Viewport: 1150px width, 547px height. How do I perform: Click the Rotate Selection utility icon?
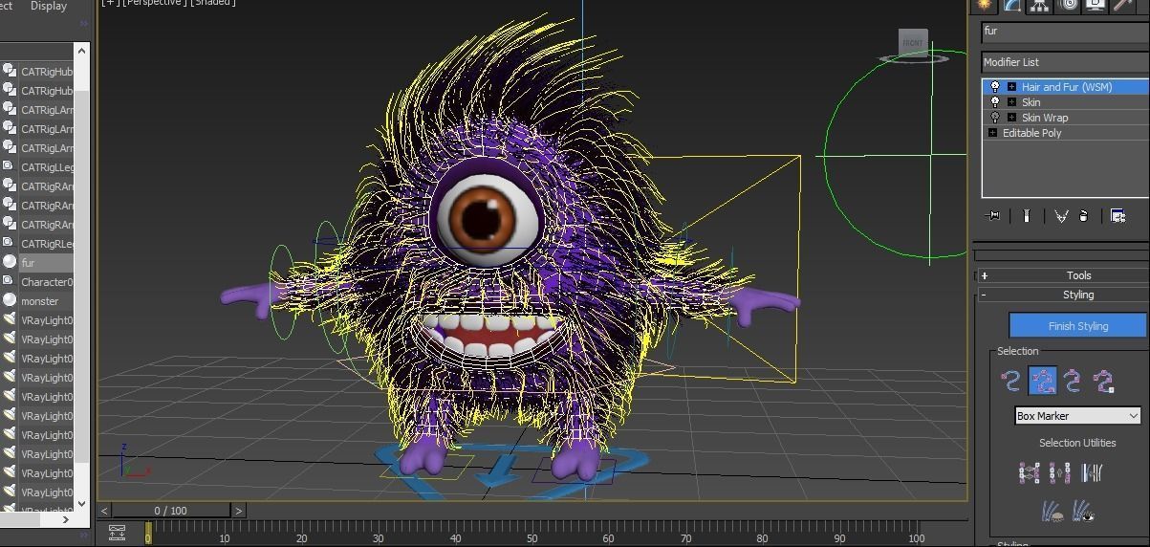coord(1059,472)
